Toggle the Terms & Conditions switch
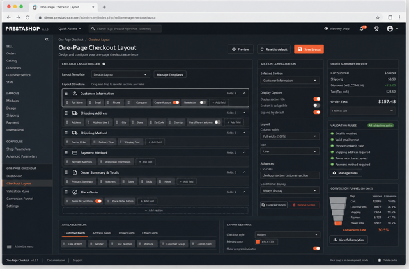Screen dimensions: 409x269 pos(98,201)
